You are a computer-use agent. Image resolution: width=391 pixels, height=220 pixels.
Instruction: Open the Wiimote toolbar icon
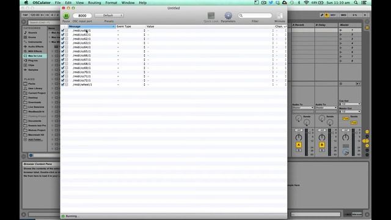[280, 16]
